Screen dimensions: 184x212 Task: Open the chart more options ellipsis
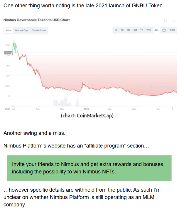point(173,21)
